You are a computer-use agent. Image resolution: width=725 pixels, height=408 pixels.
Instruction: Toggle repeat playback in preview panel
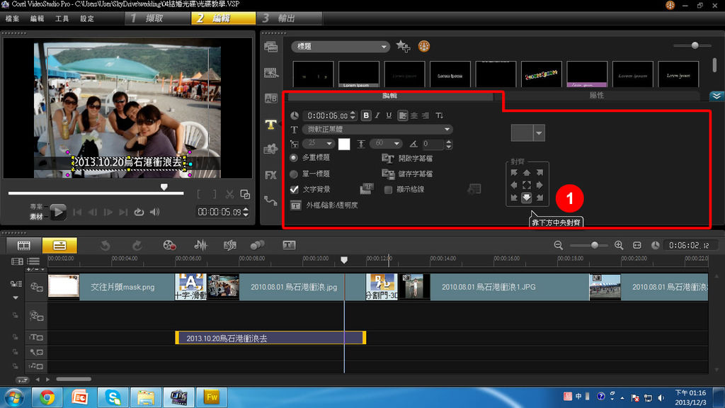click(x=139, y=212)
